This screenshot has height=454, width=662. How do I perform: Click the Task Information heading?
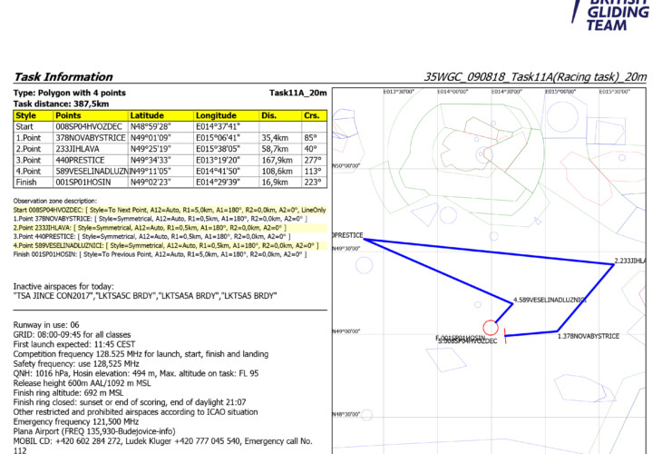pyautogui.click(x=63, y=77)
